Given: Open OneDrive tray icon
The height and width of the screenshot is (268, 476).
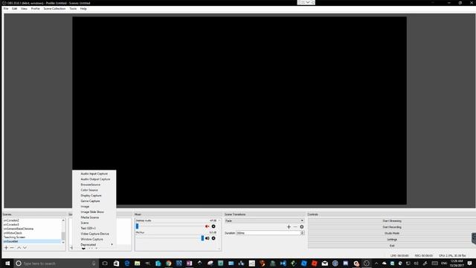Looking at the screenshot, I should tap(385, 263).
